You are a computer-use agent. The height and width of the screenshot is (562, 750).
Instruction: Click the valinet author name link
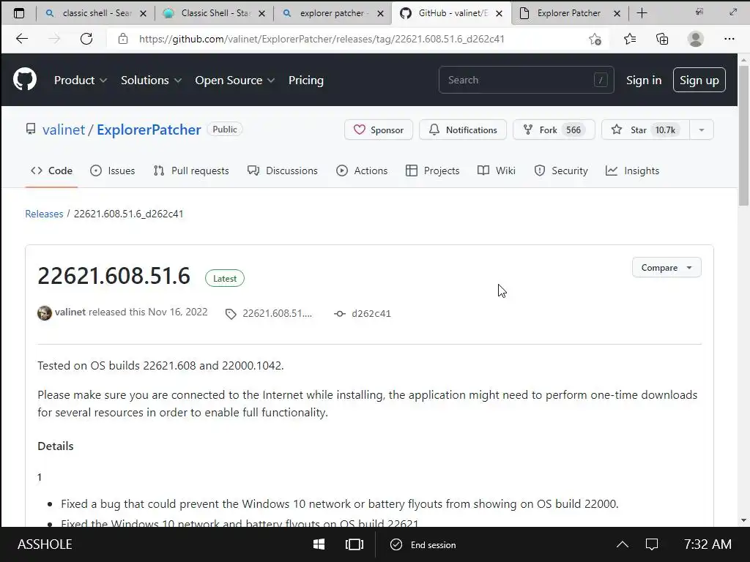point(70,312)
